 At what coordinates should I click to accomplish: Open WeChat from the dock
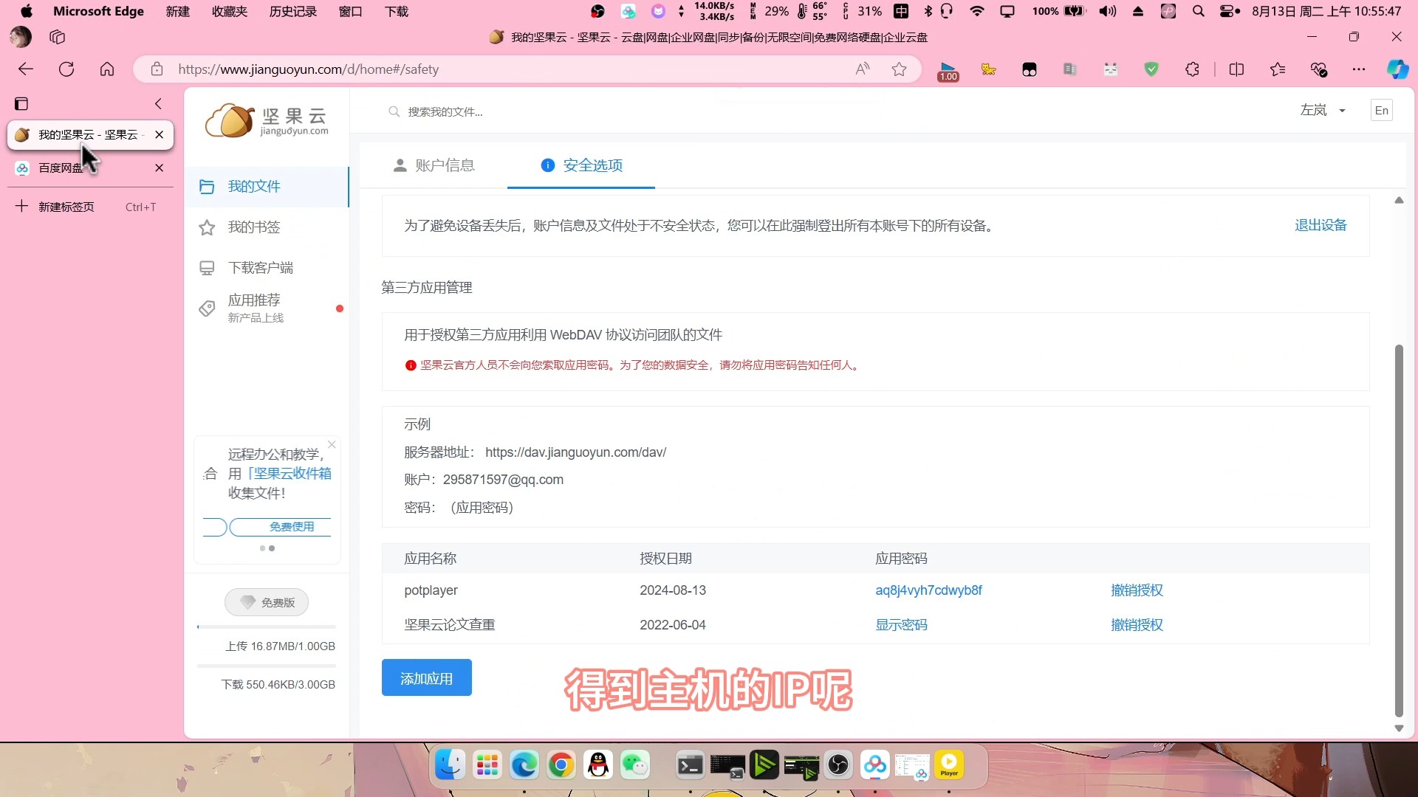tap(635, 765)
